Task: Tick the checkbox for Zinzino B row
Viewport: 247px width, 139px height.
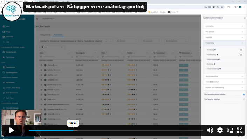Action: click(41, 65)
